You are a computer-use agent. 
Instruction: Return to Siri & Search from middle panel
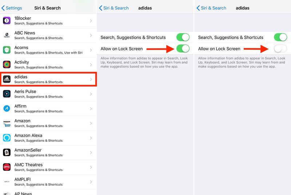pyautogui.click(x=113, y=8)
